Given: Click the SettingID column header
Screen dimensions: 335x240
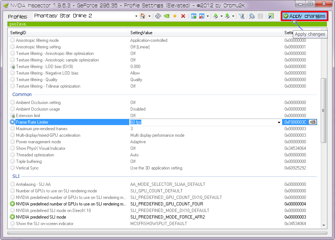Looking at the screenshot, I should click(x=68, y=33).
